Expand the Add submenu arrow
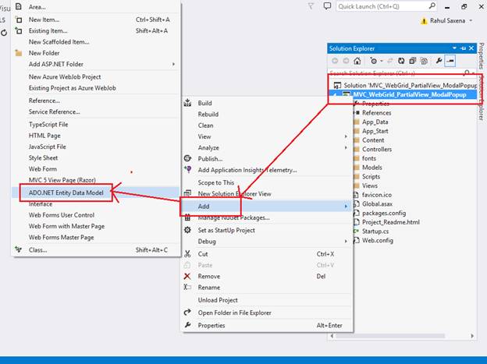Screen dimensions: 487x364 [346, 207]
